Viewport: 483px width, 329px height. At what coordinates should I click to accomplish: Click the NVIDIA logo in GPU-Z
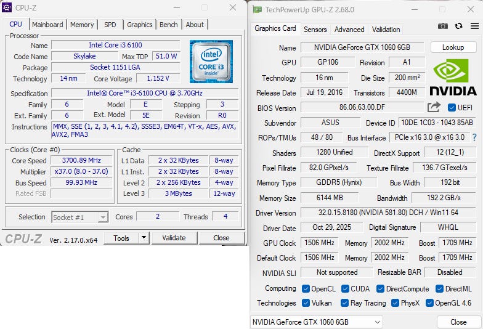point(453,77)
